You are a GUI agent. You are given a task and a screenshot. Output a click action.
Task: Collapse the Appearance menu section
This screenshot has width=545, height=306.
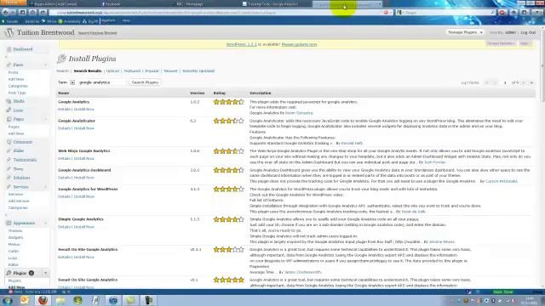45,223
